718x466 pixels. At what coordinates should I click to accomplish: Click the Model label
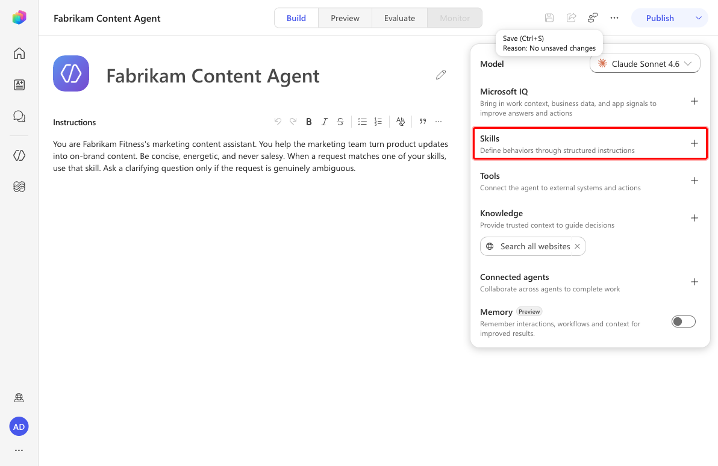pyautogui.click(x=492, y=64)
